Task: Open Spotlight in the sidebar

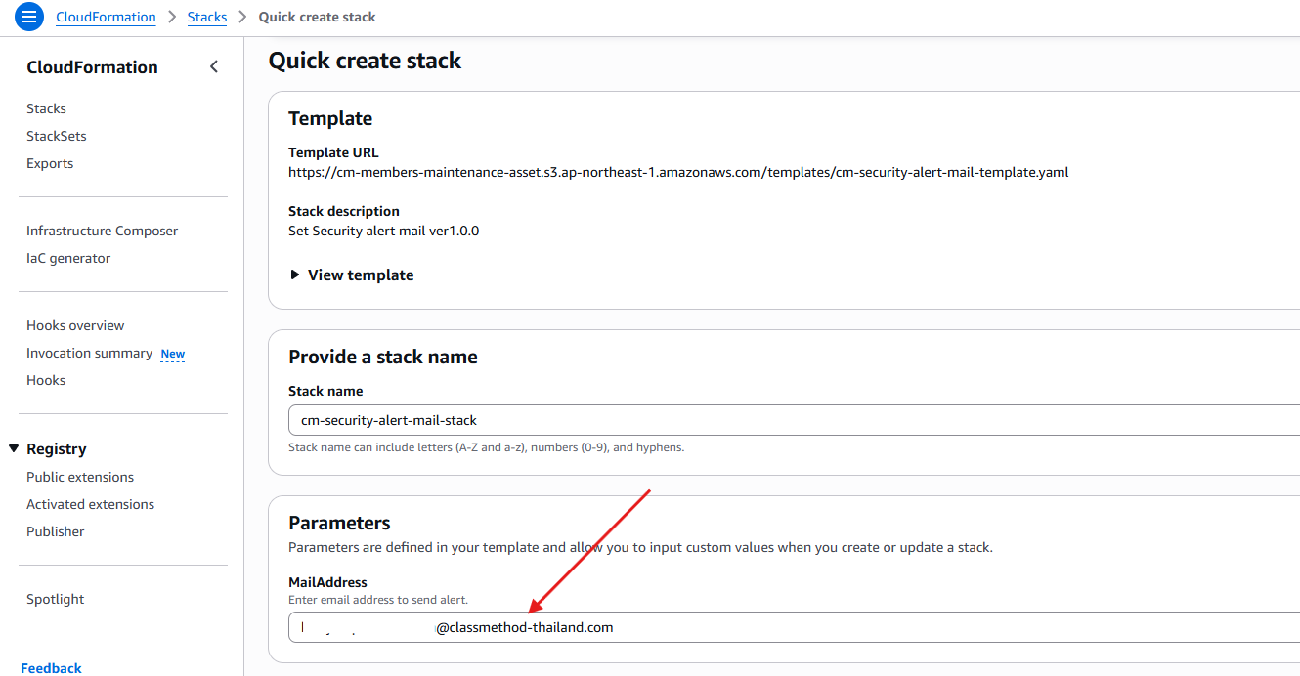Action: (x=56, y=599)
